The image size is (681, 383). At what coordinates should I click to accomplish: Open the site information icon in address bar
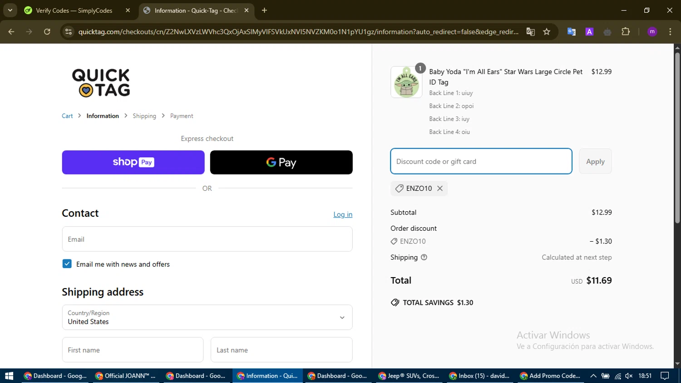69,32
